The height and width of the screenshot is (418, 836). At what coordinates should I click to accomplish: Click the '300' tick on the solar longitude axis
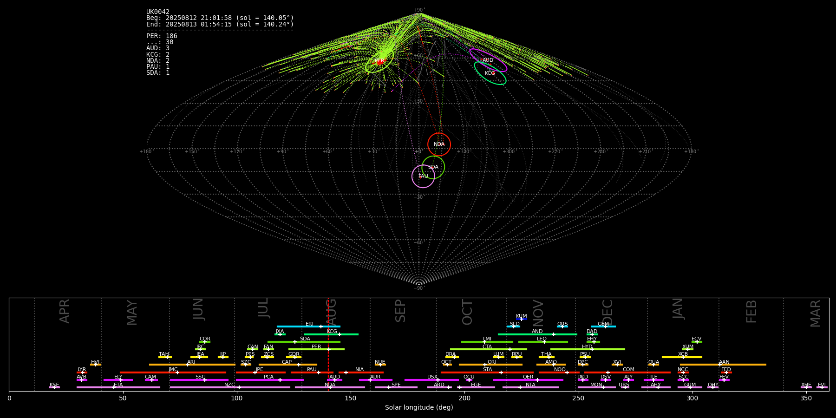click(692, 398)
